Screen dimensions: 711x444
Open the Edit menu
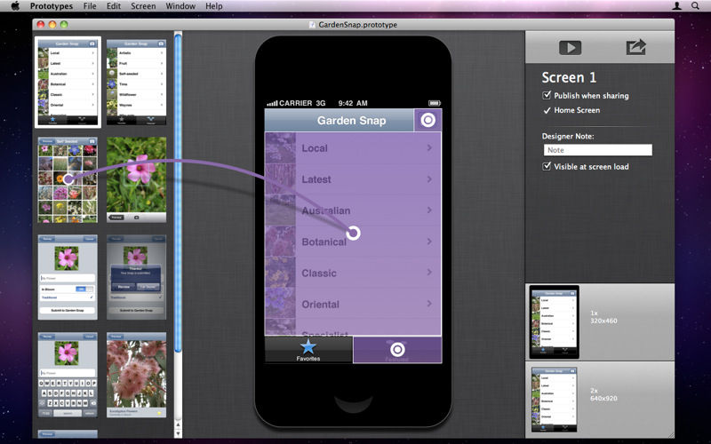click(114, 6)
